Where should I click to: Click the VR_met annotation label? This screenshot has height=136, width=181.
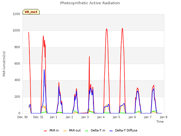pyautogui.click(x=31, y=12)
